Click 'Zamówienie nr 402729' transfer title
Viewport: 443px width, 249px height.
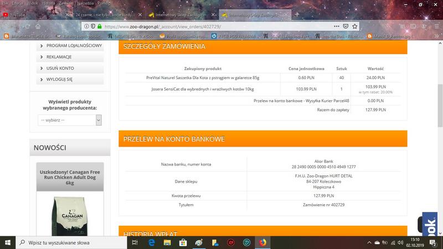pyautogui.click(x=324, y=205)
